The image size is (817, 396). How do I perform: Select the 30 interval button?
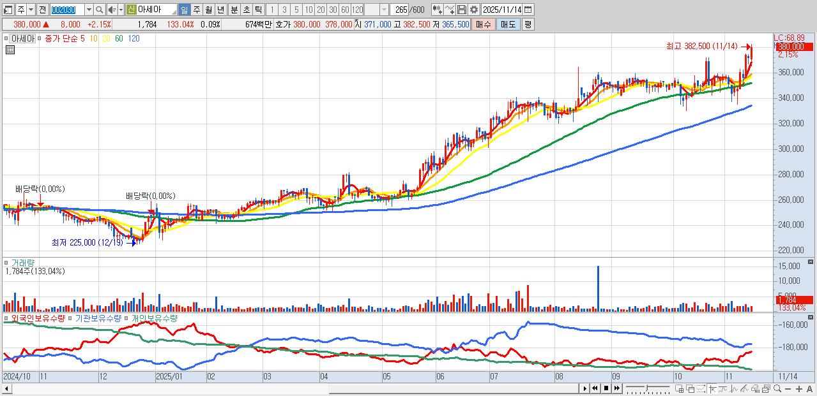(x=332, y=10)
